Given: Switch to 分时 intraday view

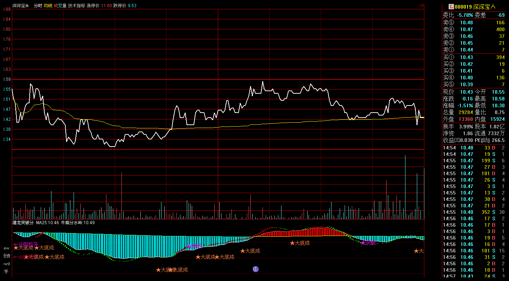Looking at the screenshot, I should click(38, 6).
